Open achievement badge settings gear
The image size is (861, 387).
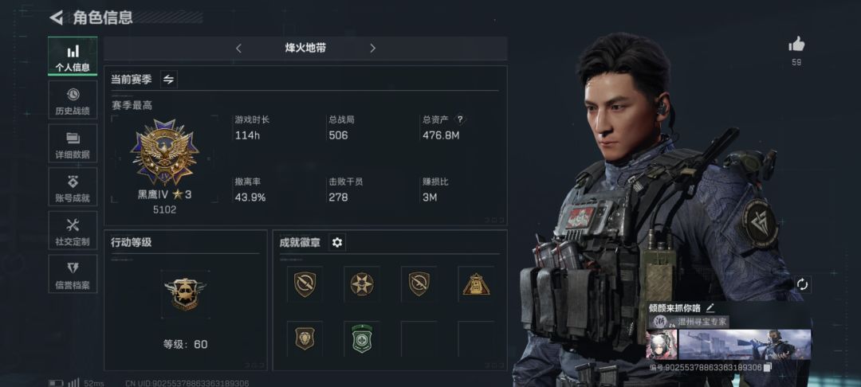click(x=337, y=242)
